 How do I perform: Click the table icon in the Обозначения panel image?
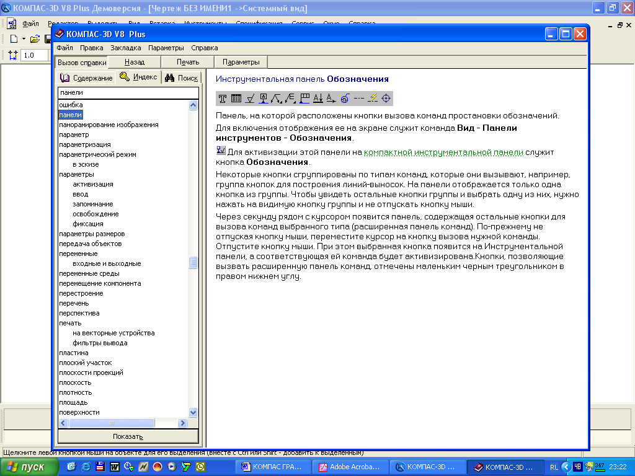(x=236, y=99)
